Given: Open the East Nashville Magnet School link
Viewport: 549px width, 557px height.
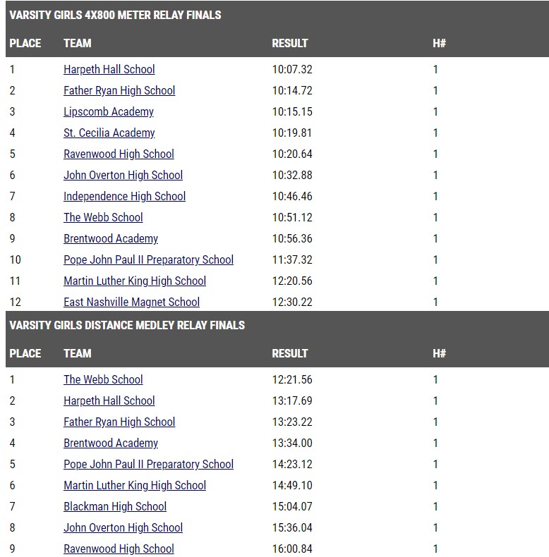Looking at the screenshot, I should click(131, 302).
